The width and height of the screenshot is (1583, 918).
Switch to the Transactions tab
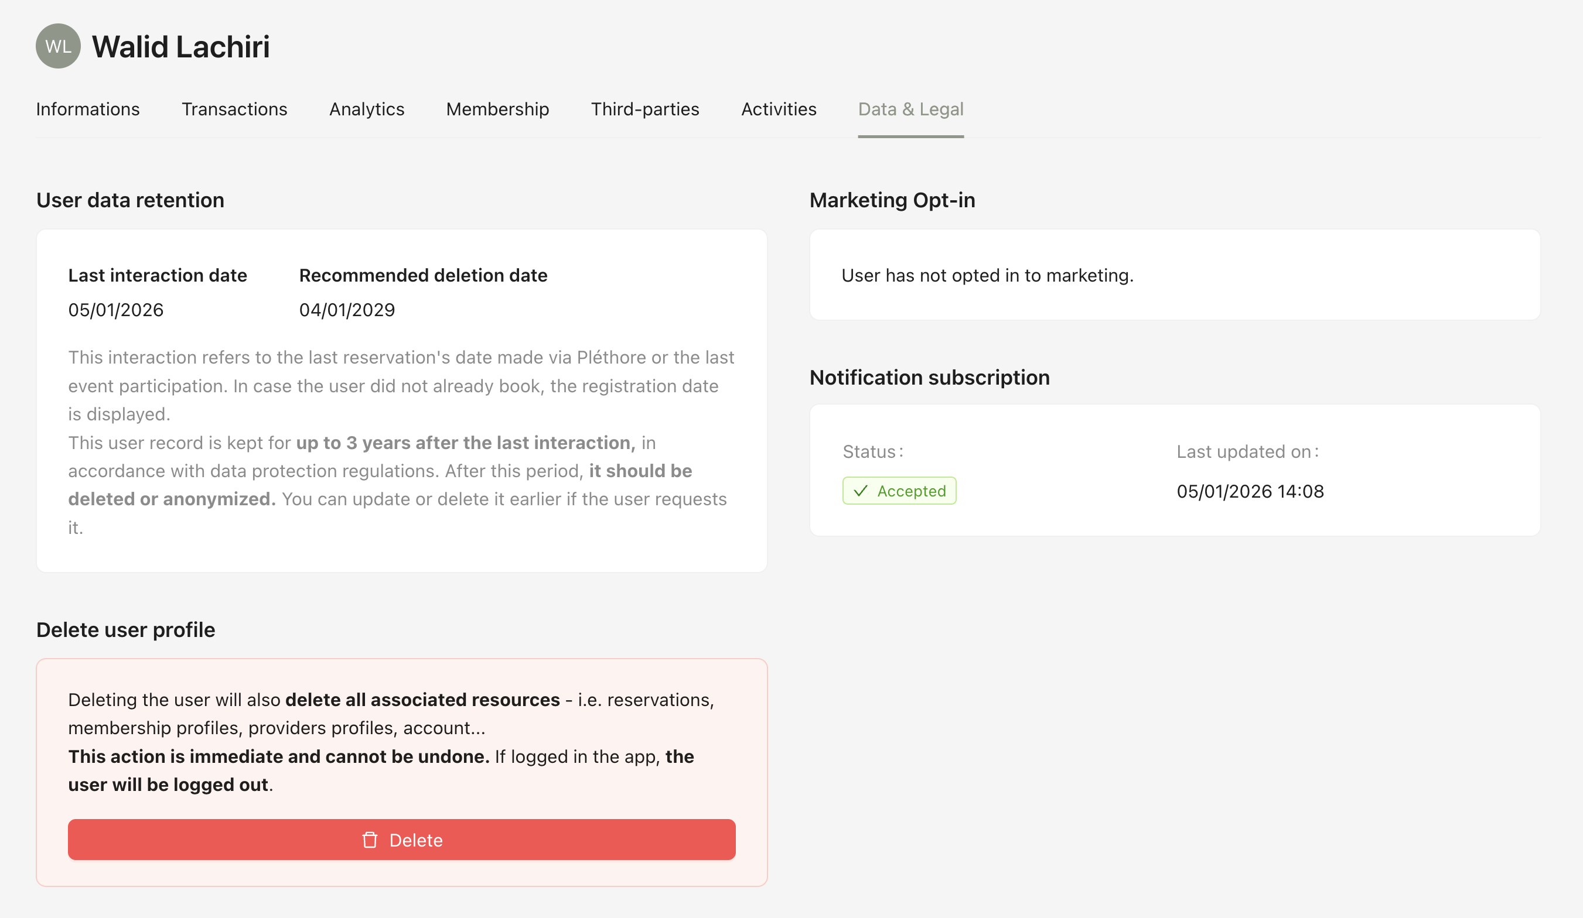[234, 109]
